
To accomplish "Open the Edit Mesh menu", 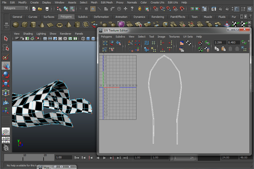I will pos(107,3).
